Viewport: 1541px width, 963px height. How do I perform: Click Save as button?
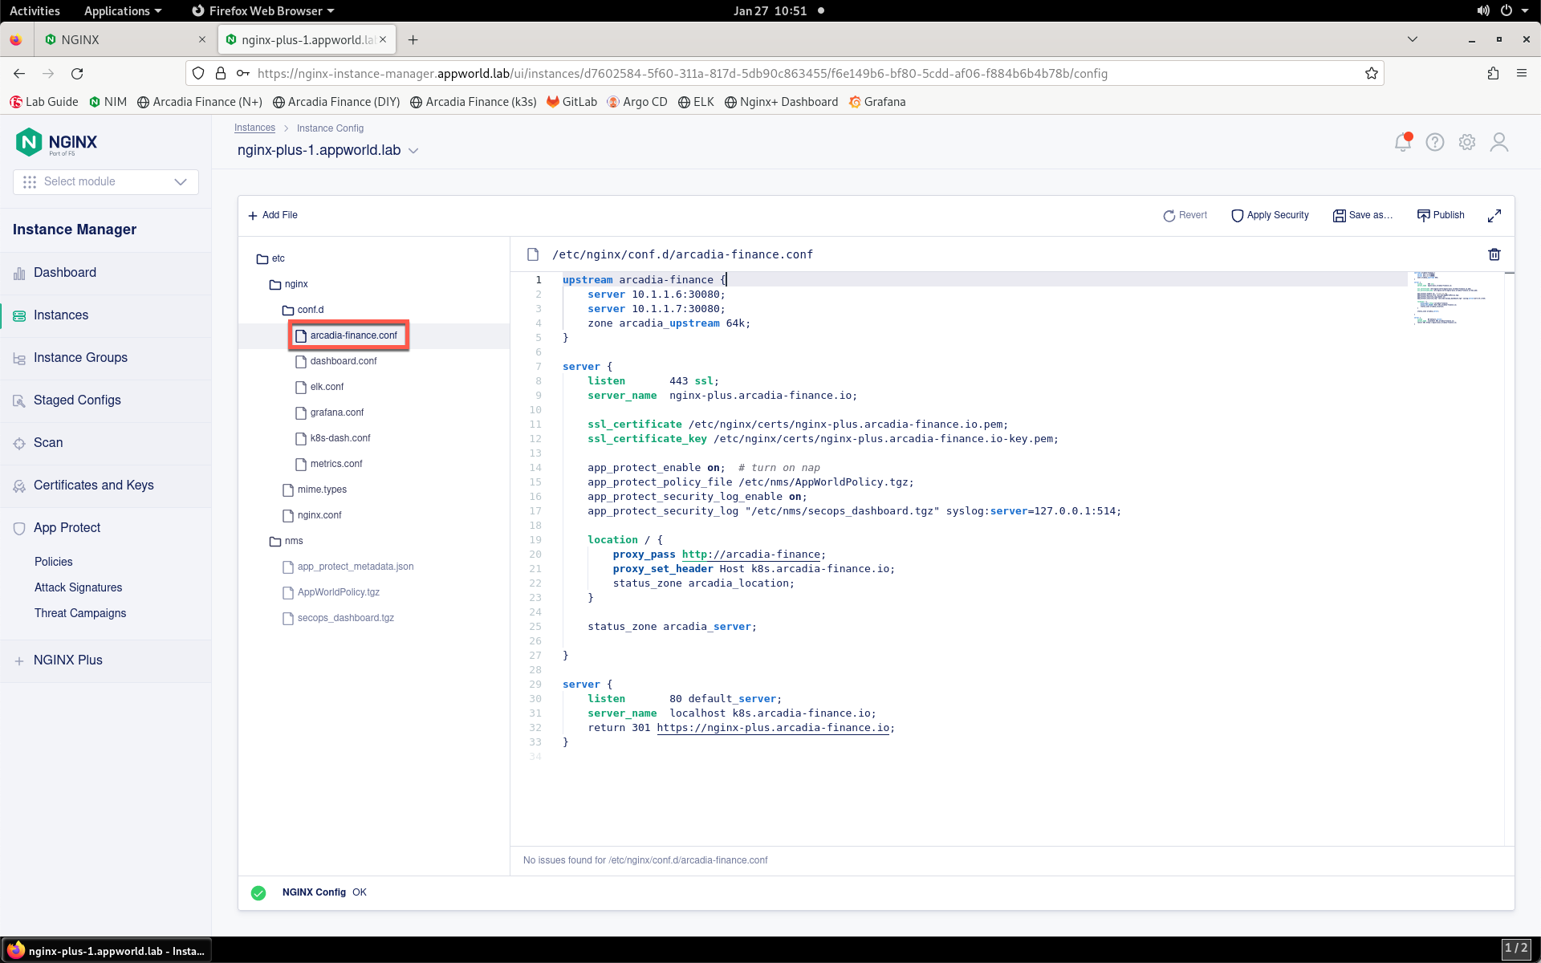[x=1363, y=215]
